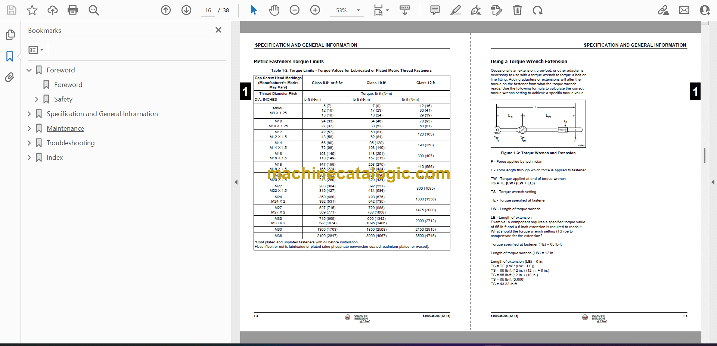The width and height of the screenshot is (717, 346).
Task: Jump to the Index bookmark
Action: pyautogui.click(x=55, y=158)
